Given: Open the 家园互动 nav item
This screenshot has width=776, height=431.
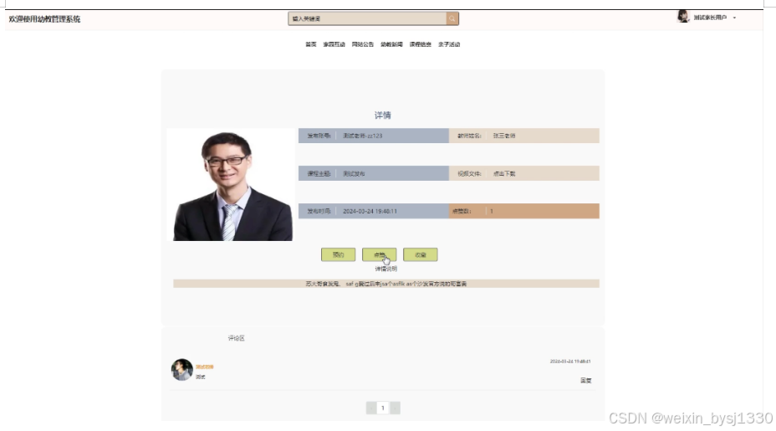Looking at the screenshot, I should tap(334, 44).
